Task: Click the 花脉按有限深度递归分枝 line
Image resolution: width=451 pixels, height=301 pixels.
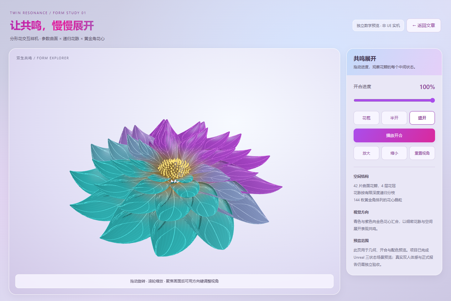Action: (374, 193)
